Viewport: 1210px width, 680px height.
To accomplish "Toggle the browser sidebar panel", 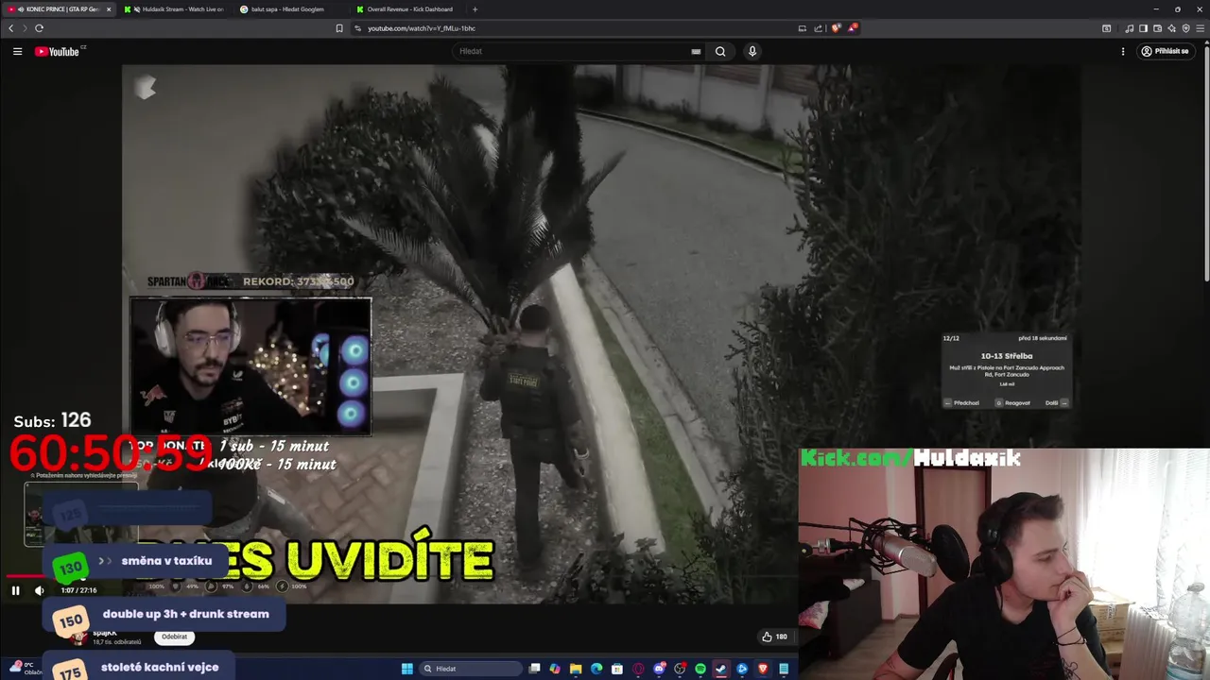I will click(x=1143, y=28).
